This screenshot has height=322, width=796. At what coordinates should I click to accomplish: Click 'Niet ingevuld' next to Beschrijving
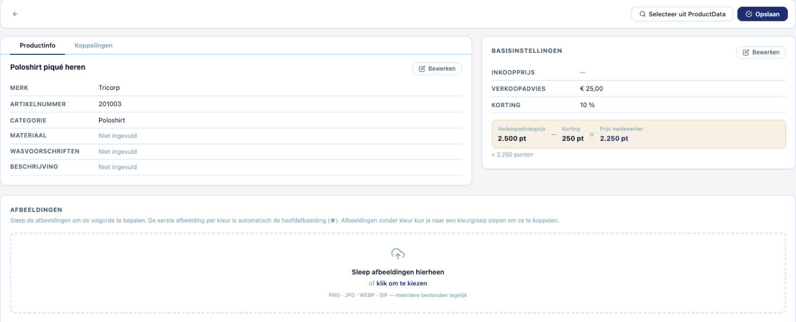click(118, 167)
